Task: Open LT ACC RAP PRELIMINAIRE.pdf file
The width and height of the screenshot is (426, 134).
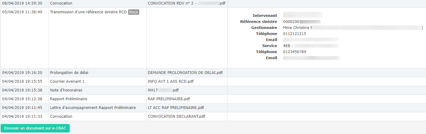Action: (176, 108)
